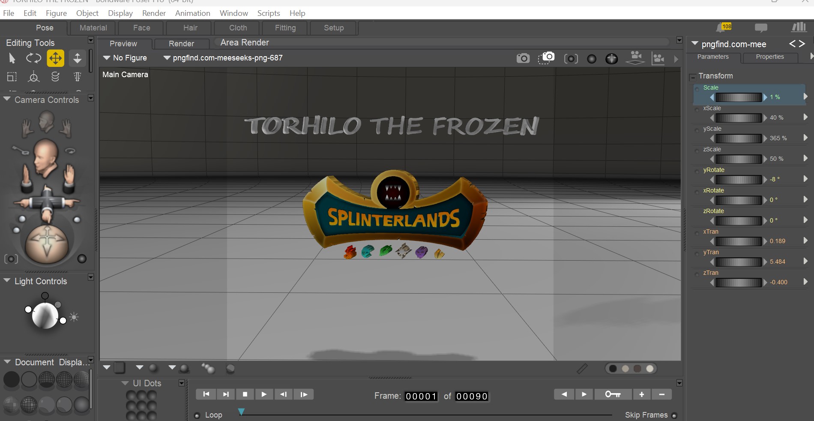Image resolution: width=814 pixels, height=421 pixels.
Task: Open notifications bell showing 108
Action: pos(724,27)
